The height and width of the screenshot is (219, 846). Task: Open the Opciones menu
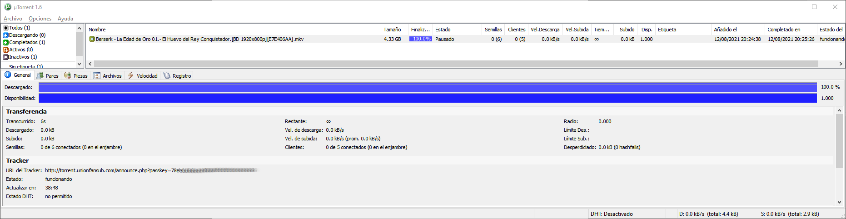coord(40,19)
